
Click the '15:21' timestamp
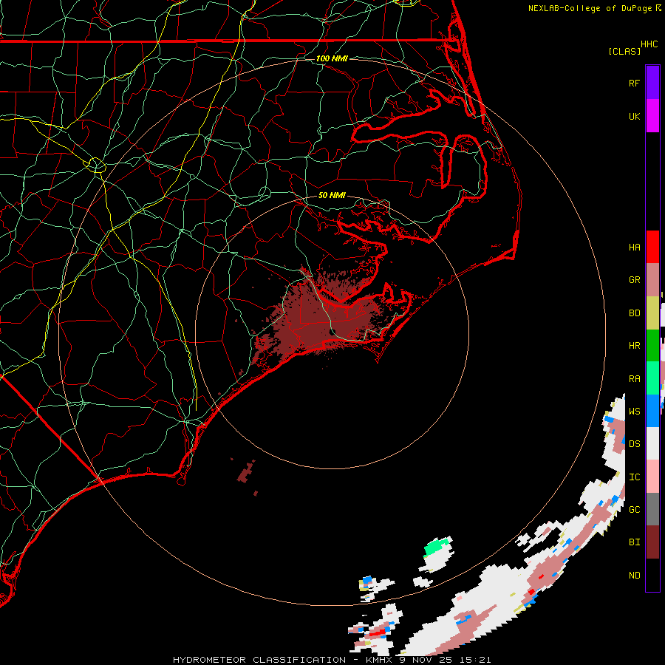475,660
